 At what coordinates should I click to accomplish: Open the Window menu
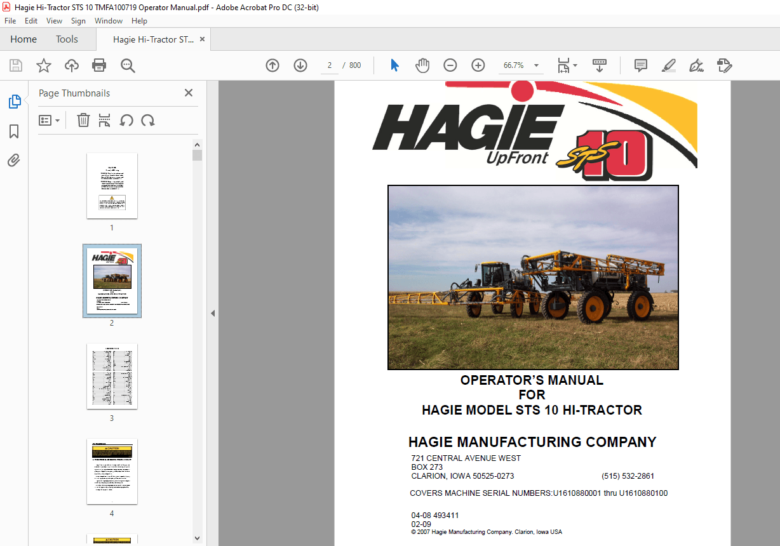108,20
